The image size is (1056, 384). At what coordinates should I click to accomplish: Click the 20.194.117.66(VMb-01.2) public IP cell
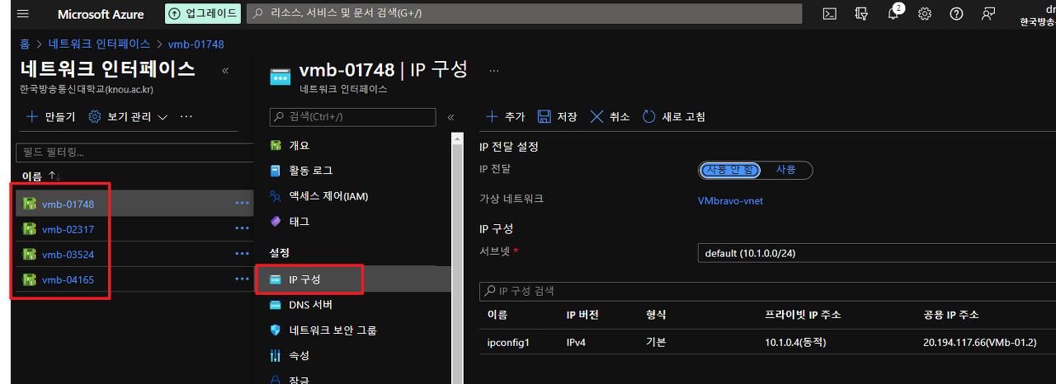pos(980,342)
